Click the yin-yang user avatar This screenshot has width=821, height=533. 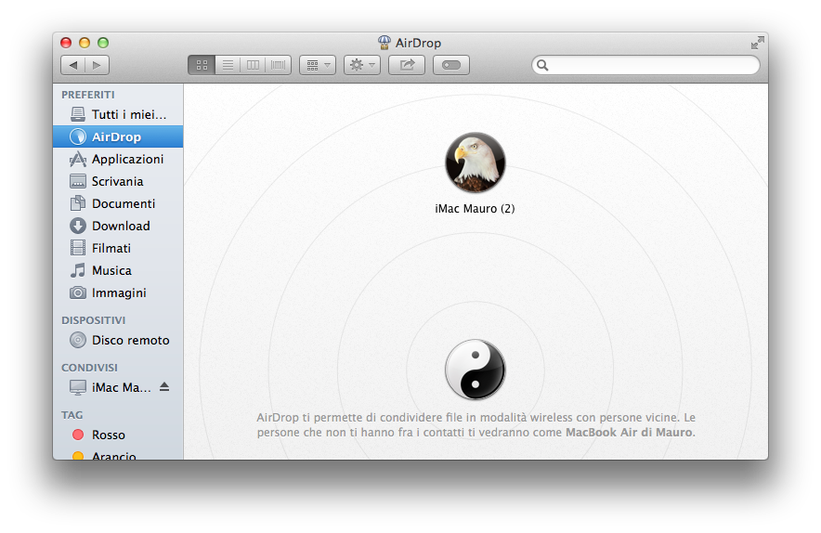(475, 370)
